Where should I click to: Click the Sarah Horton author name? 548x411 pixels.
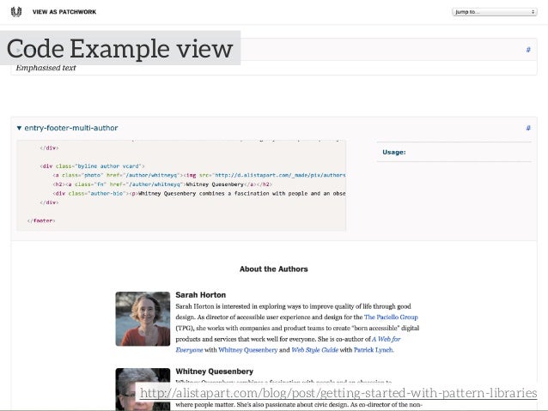pos(201,294)
